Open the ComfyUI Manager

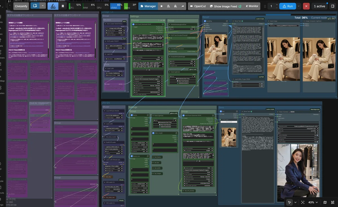(148, 6)
